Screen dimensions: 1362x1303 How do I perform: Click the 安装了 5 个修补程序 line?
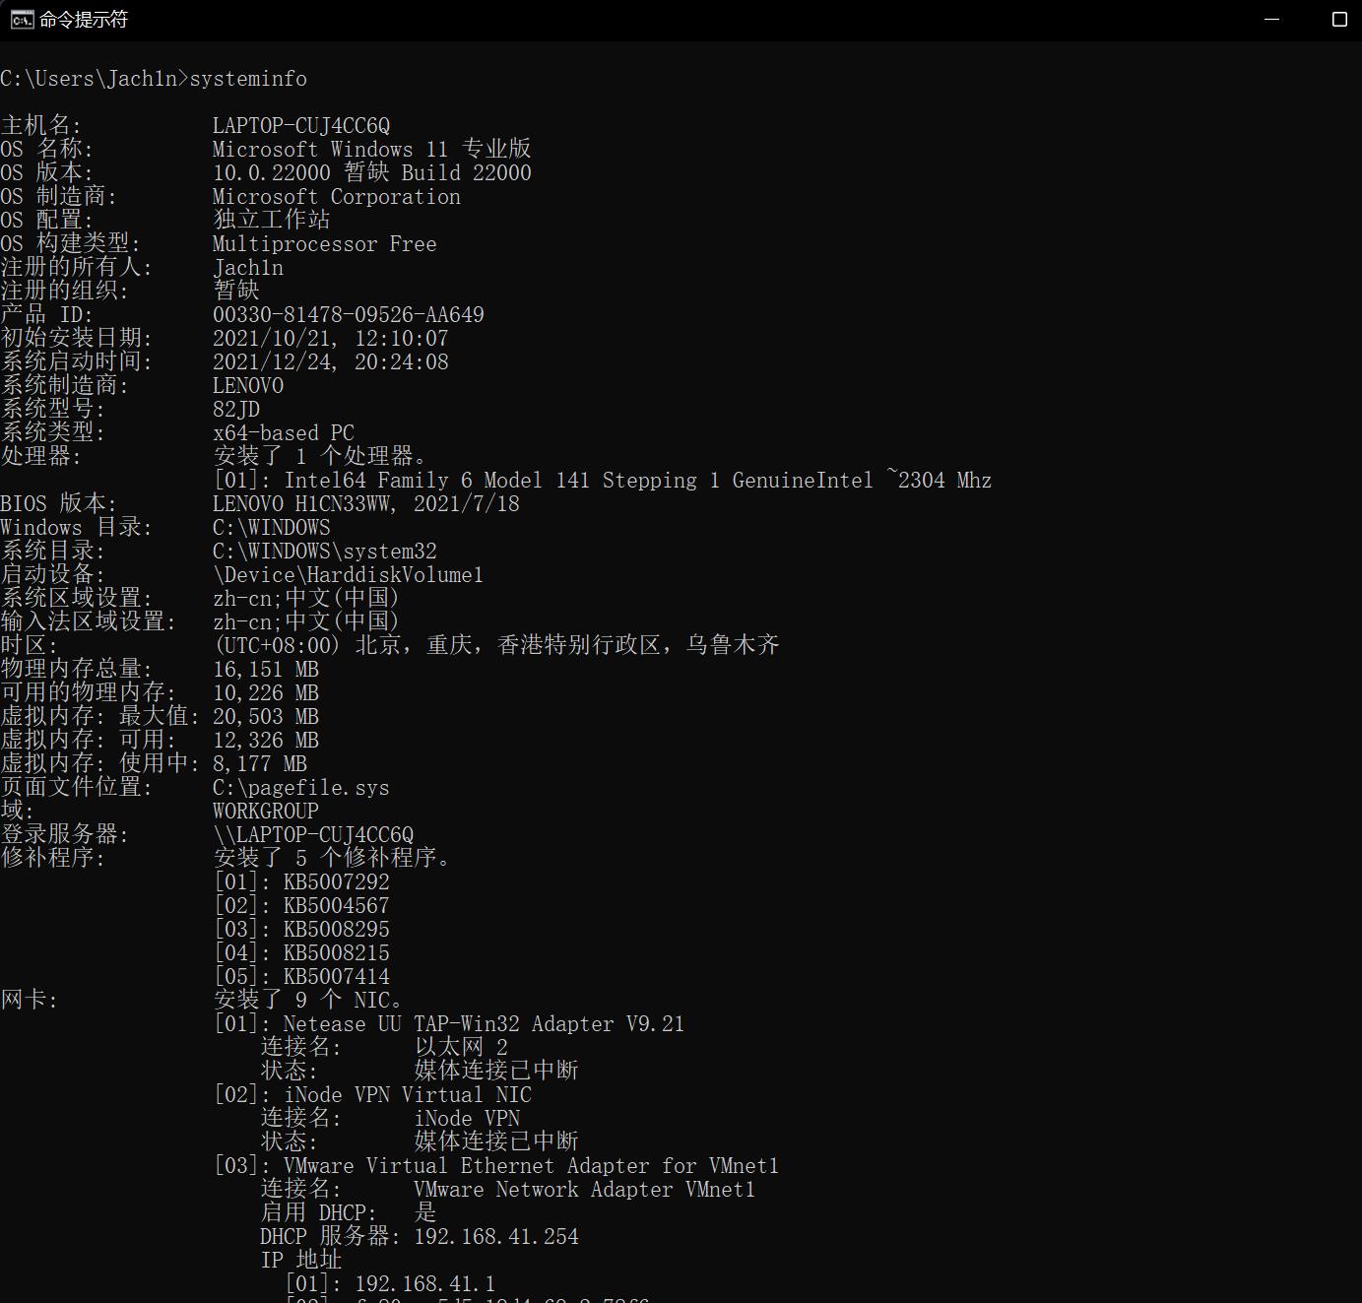pyautogui.click(x=331, y=859)
